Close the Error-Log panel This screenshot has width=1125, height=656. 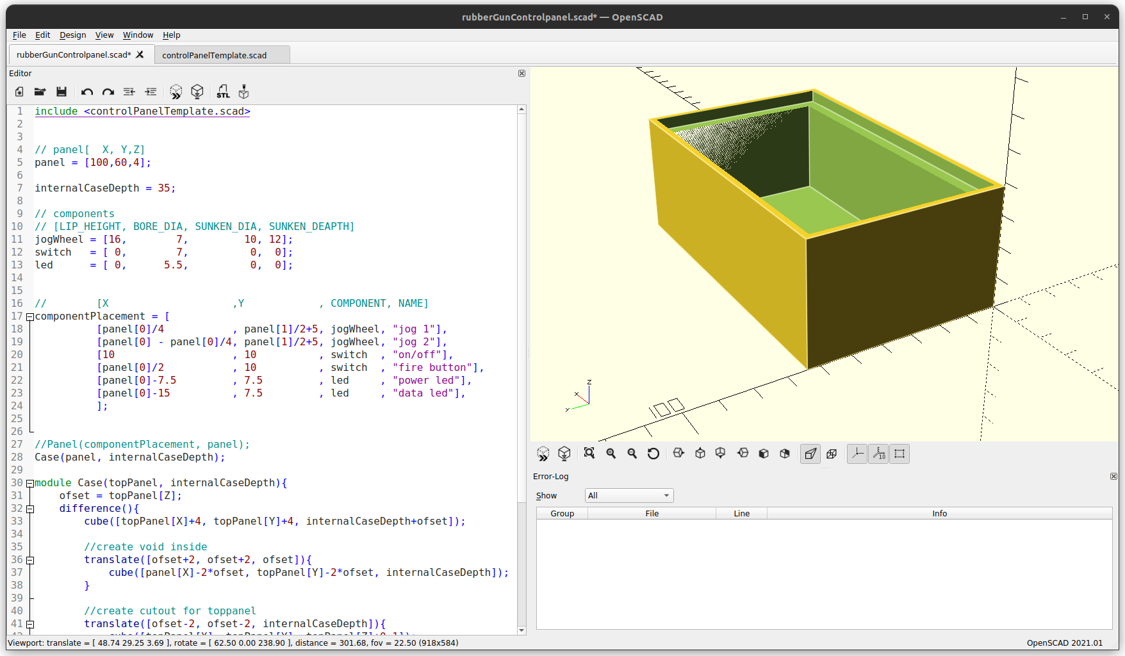click(1113, 476)
